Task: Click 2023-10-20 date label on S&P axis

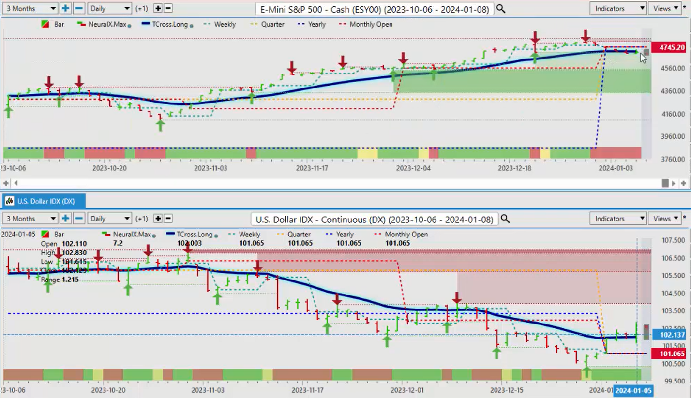Action: pyautogui.click(x=109, y=168)
